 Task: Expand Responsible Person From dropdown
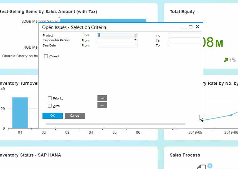[135, 40]
